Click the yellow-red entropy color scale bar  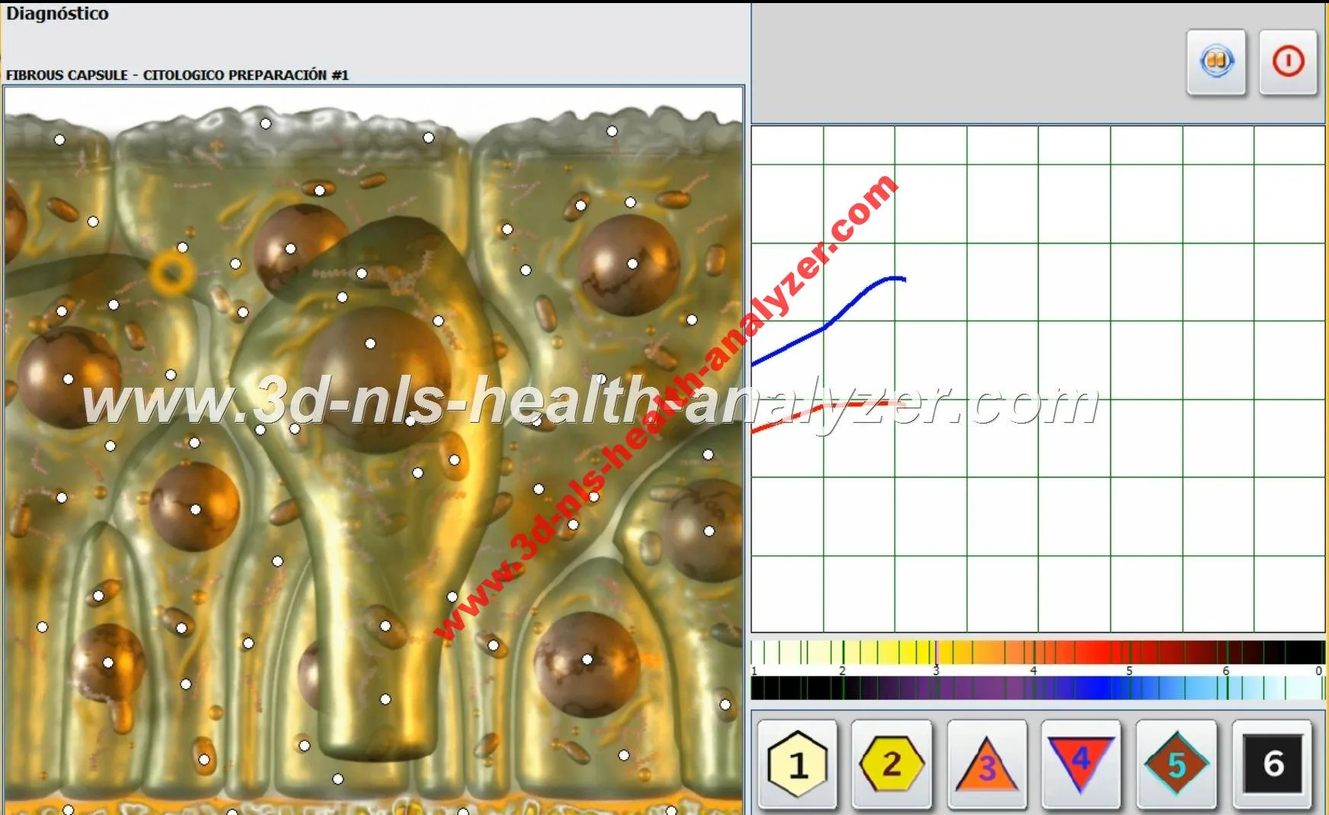tap(1038, 653)
